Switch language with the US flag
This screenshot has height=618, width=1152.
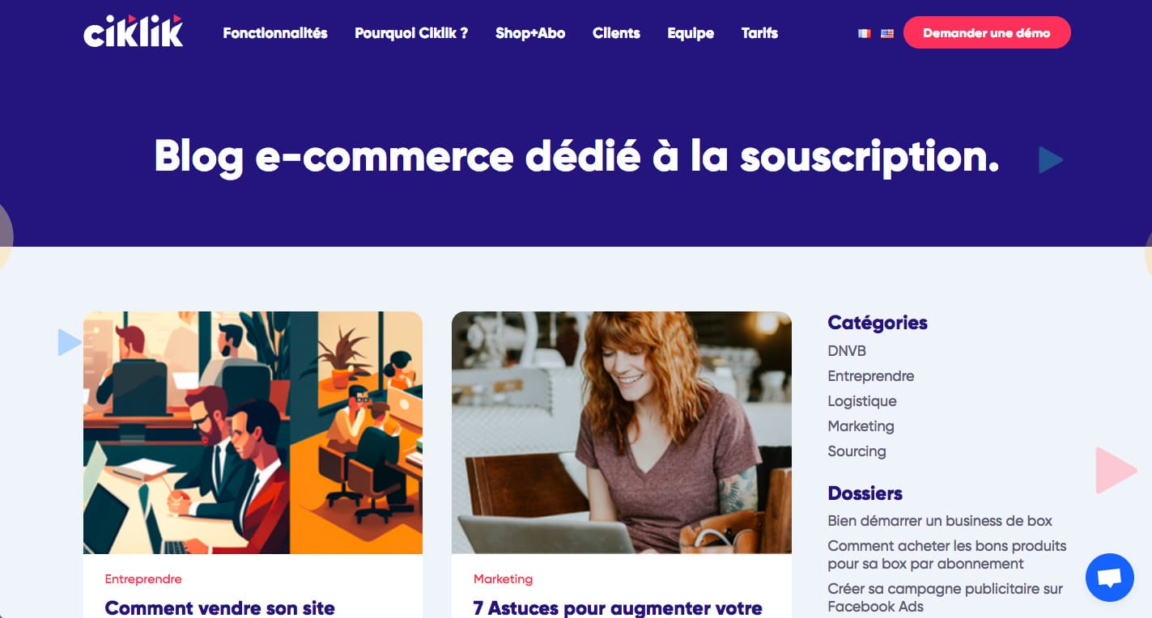pos(887,33)
